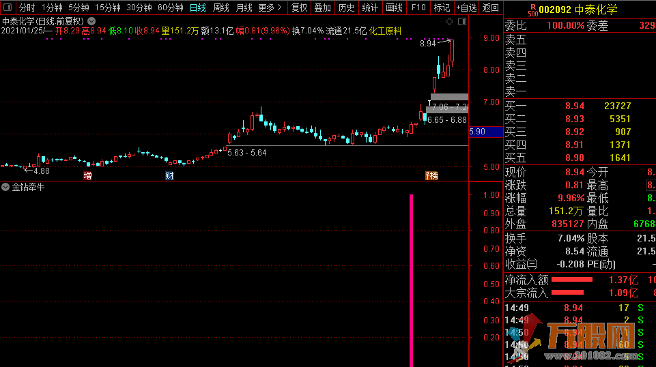The image size is (656, 367).
Task: Click the 增 event marker on chart
Action: (87, 176)
